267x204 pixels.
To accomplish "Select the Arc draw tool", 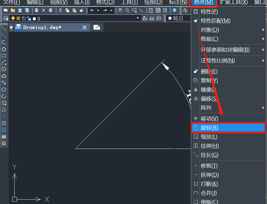I will [x=4, y=63].
